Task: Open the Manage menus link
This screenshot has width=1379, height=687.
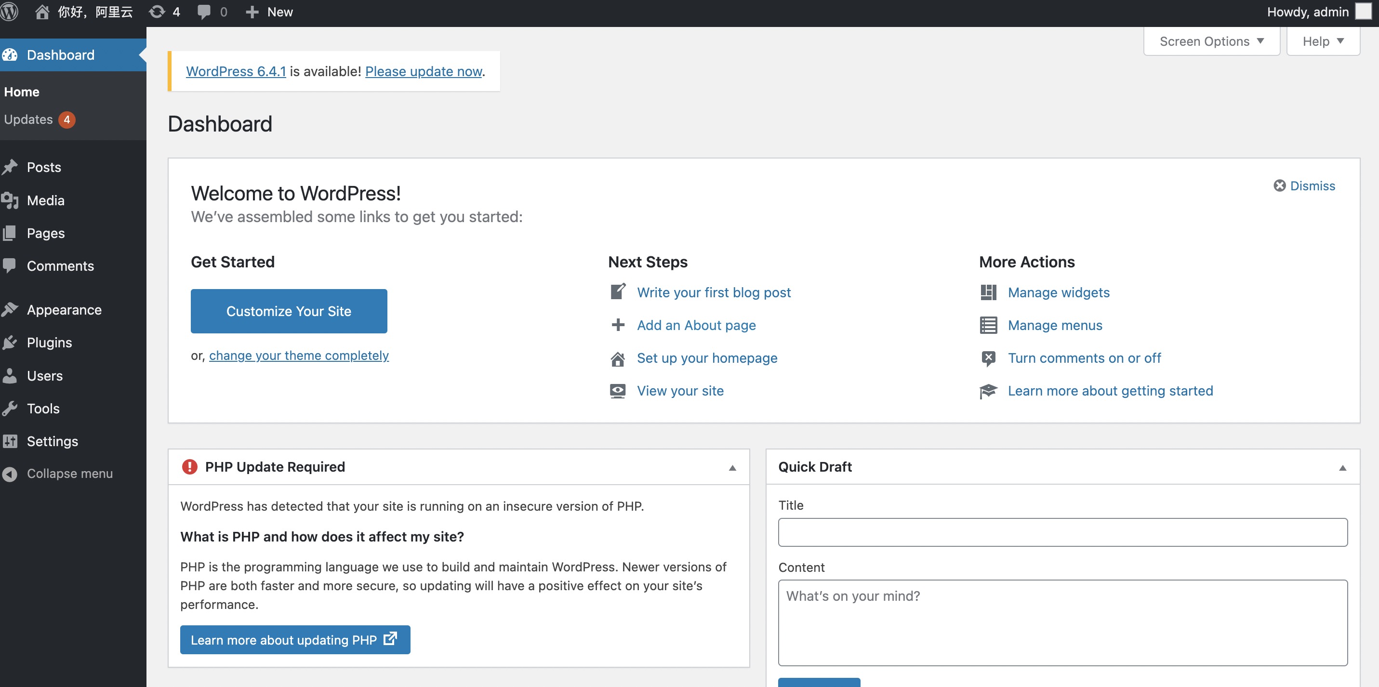Action: click(1055, 325)
